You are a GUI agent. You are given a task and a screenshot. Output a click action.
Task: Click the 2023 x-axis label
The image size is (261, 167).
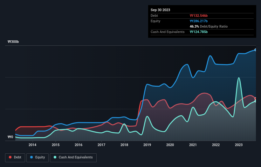pos(239,145)
